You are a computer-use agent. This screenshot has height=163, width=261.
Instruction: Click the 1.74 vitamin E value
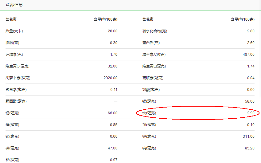(251, 66)
